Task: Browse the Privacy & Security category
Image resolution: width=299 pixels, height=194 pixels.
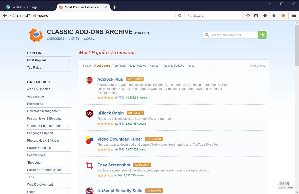Action: (x=48, y=148)
